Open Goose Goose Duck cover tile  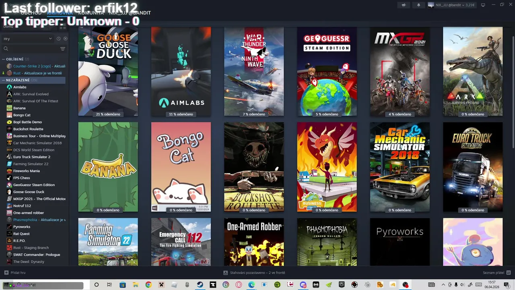108,71
